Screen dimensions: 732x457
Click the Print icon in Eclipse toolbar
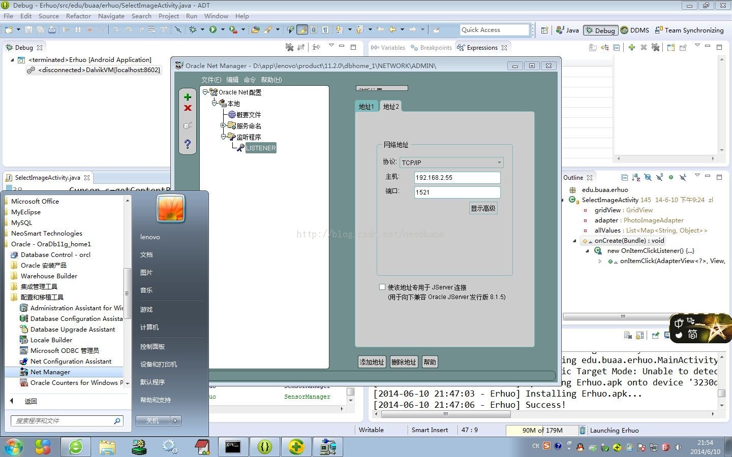pos(52,30)
